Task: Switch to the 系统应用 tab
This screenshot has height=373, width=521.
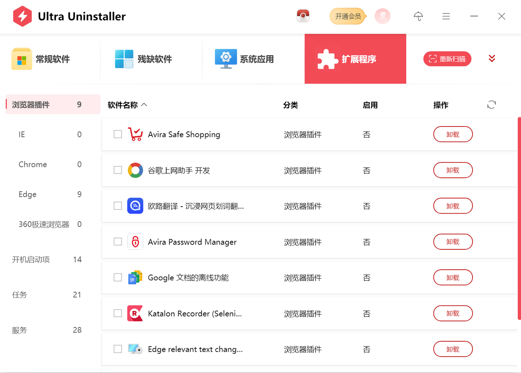Action: click(253, 59)
